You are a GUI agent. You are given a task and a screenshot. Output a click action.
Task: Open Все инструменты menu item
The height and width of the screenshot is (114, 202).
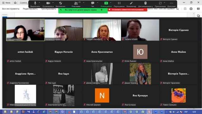click(11, 9)
